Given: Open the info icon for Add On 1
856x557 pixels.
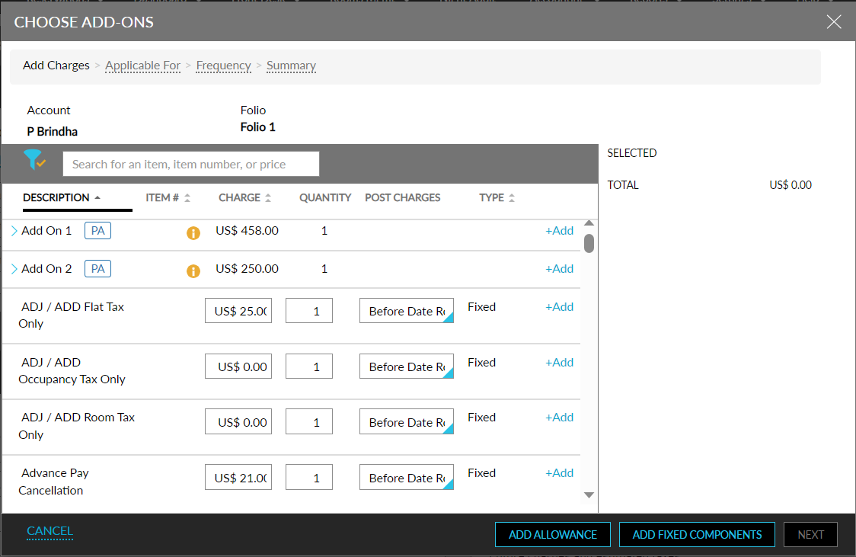Looking at the screenshot, I should tap(193, 233).
